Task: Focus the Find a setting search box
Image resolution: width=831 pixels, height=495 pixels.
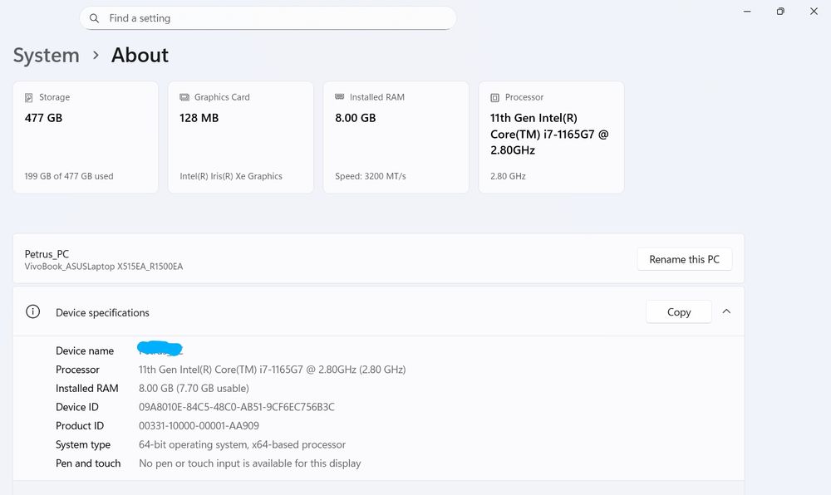Action: point(268,18)
